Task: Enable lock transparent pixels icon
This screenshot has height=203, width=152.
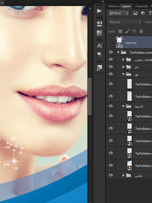Action: click(x=120, y=31)
